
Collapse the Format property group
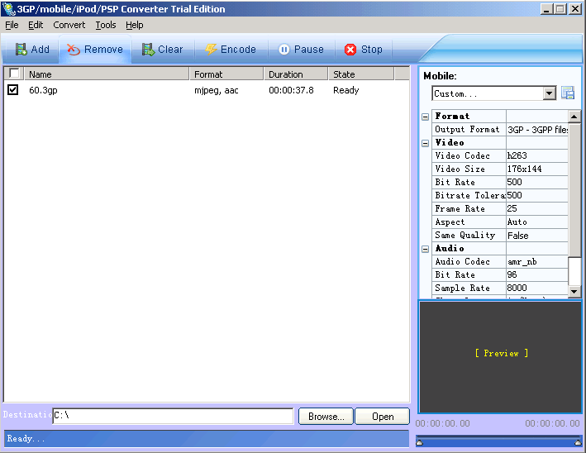click(425, 117)
